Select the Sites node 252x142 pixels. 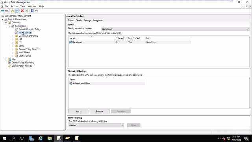pos(14,59)
